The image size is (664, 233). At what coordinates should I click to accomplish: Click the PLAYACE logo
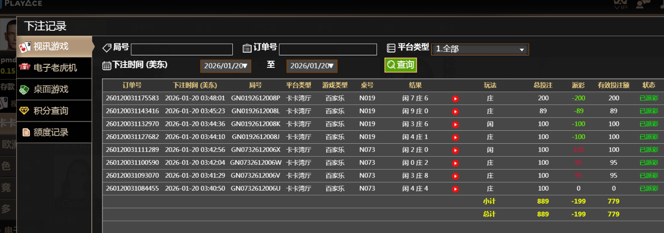click(x=22, y=4)
